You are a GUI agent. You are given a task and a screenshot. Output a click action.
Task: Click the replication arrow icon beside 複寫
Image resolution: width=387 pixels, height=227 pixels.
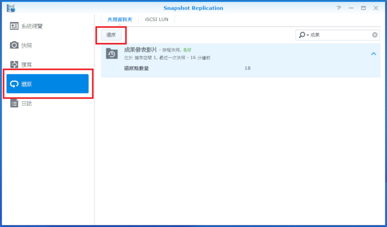[x=14, y=65]
